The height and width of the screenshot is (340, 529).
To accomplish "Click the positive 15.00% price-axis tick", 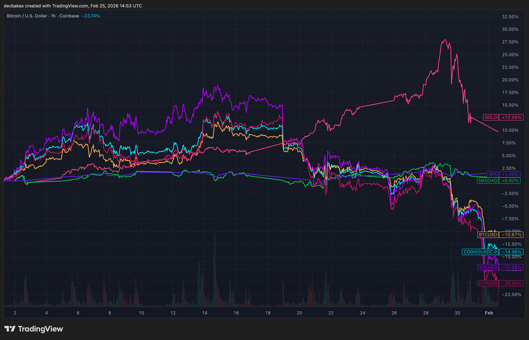I will 510,105.
